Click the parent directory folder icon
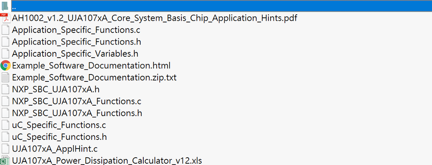This screenshot has height=165, width=432. (x=5, y=6)
